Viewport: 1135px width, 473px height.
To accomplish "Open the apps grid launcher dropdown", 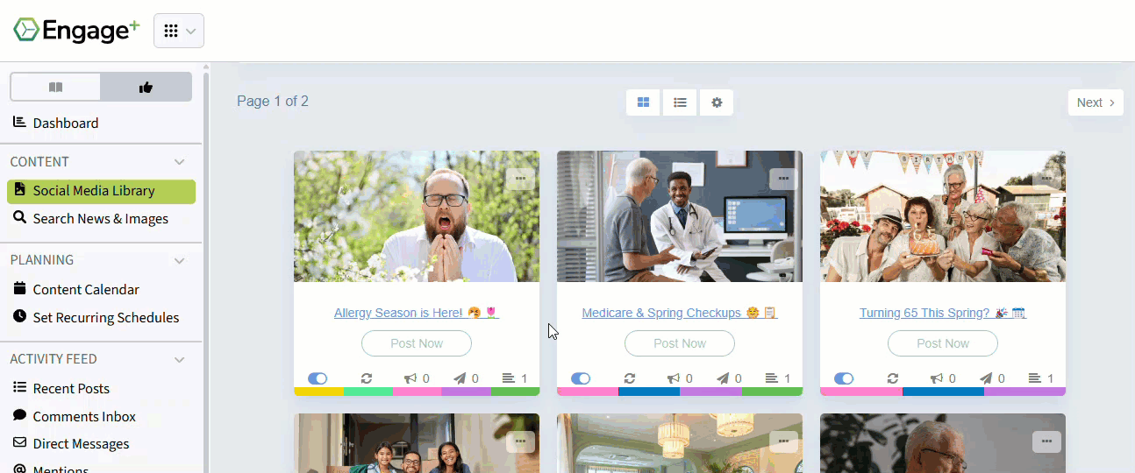I will [179, 31].
